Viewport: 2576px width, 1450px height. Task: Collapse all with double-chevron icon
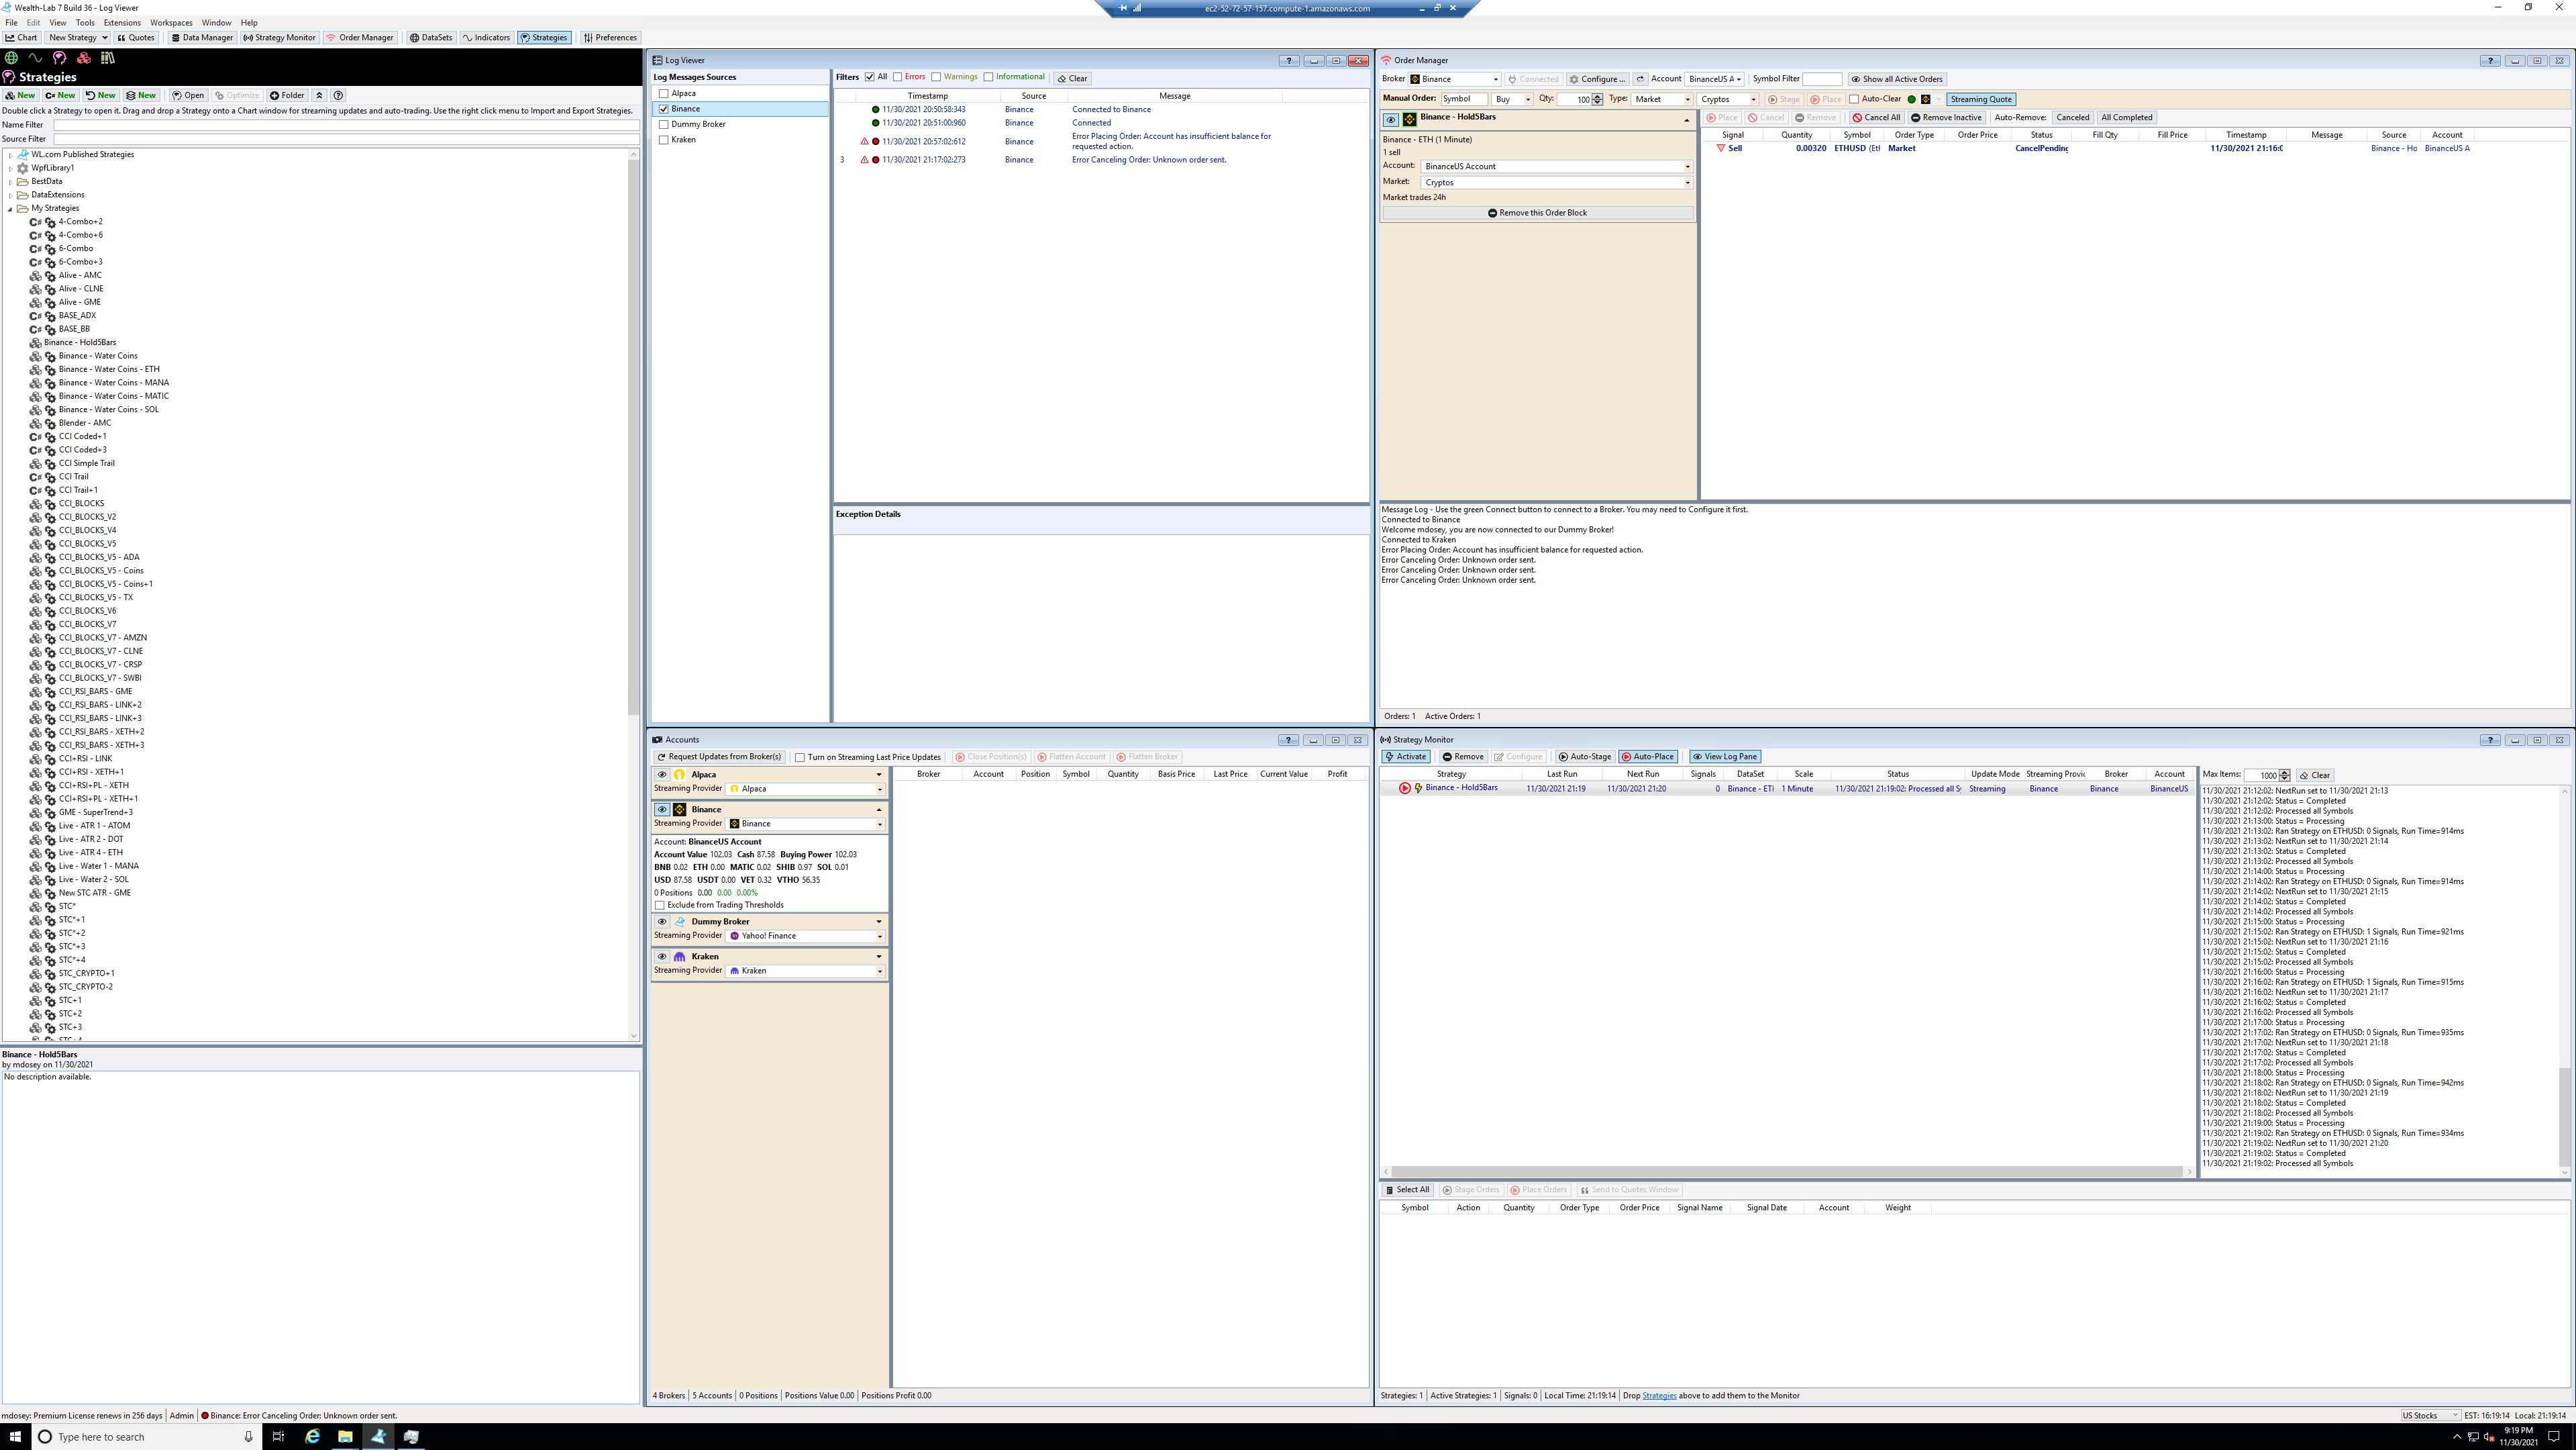(x=319, y=95)
